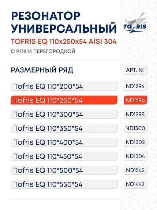Click article number ND1294
Image resolution: width=157 pixels, height=210 pixels.
tap(135, 86)
